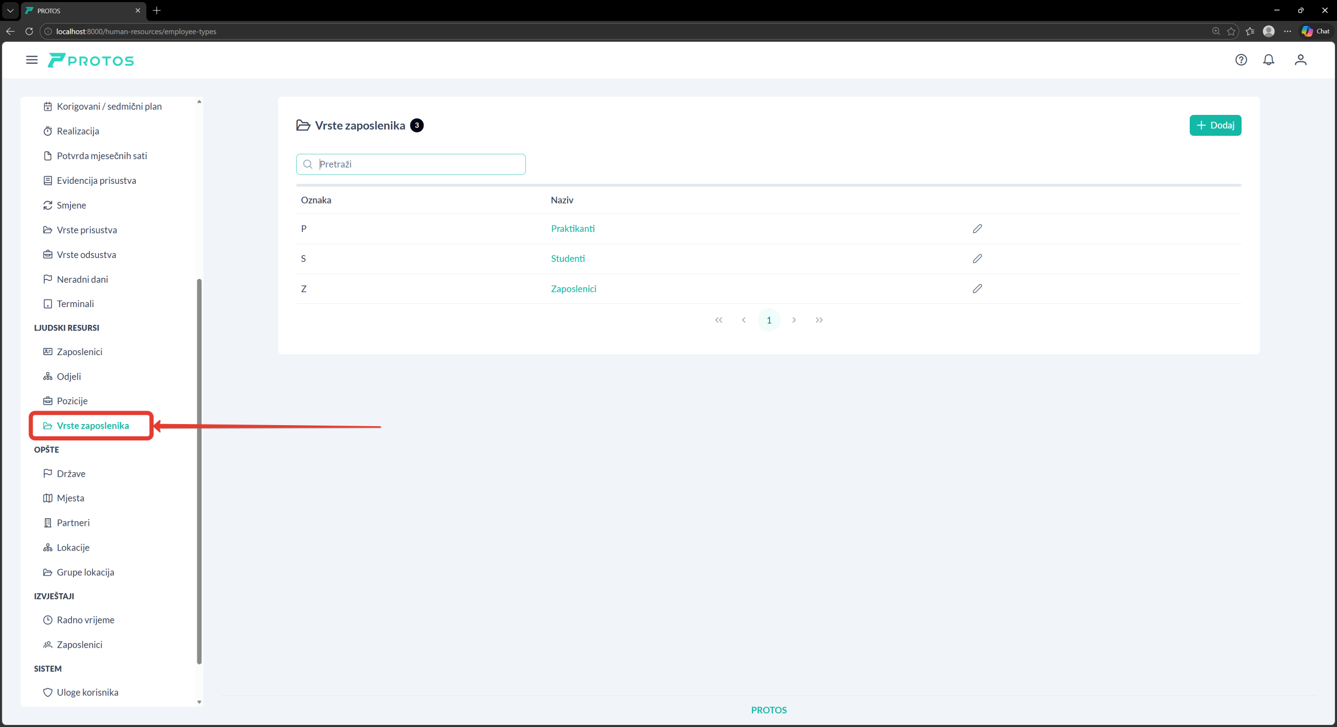The image size is (1337, 727).
Task: Click the Dodaj button
Action: pyautogui.click(x=1215, y=125)
